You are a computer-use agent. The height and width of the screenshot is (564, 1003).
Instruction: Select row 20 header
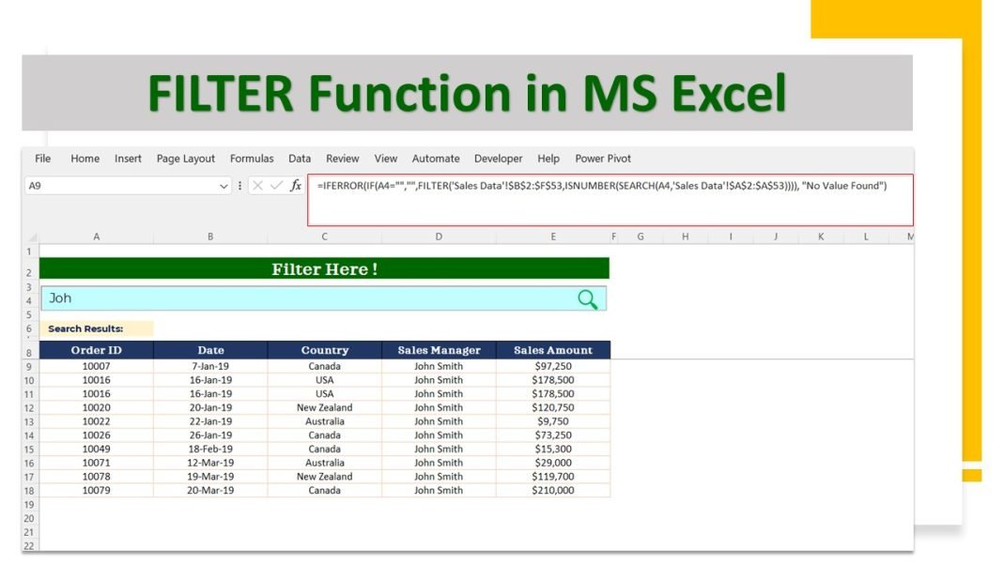(x=29, y=519)
